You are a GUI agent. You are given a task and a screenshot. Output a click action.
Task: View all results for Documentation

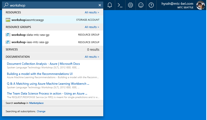click(92, 57)
